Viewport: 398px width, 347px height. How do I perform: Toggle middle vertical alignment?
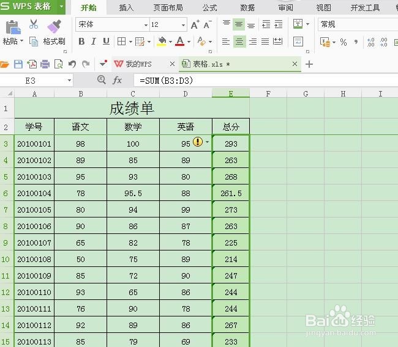[x=239, y=24]
